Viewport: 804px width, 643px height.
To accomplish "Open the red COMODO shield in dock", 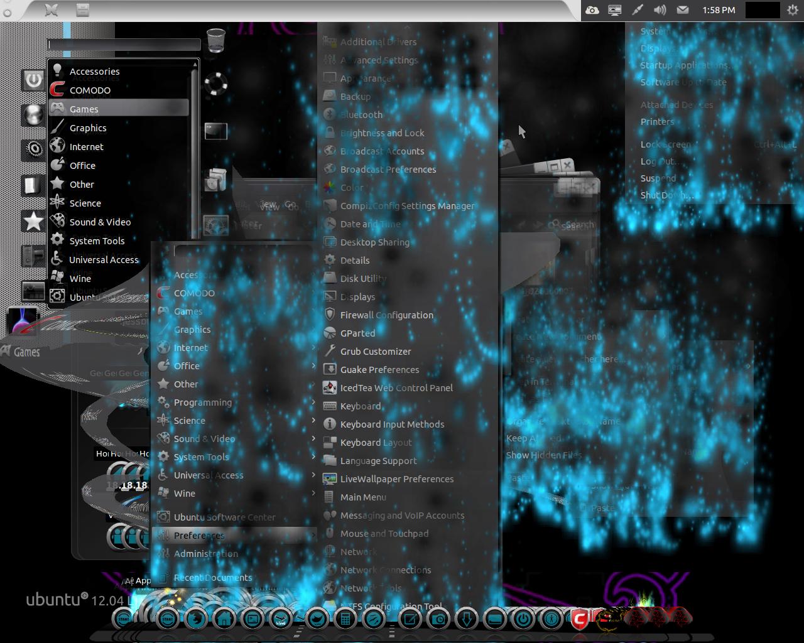I will (579, 619).
